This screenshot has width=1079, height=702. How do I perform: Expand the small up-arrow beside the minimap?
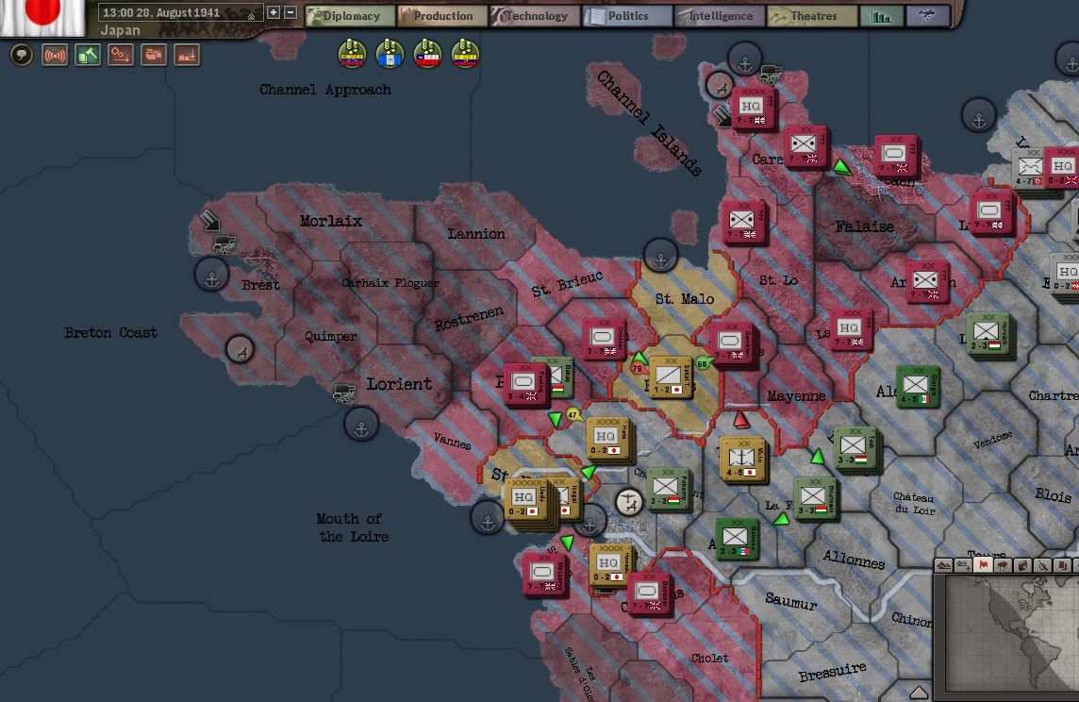pyautogui.click(x=919, y=692)
